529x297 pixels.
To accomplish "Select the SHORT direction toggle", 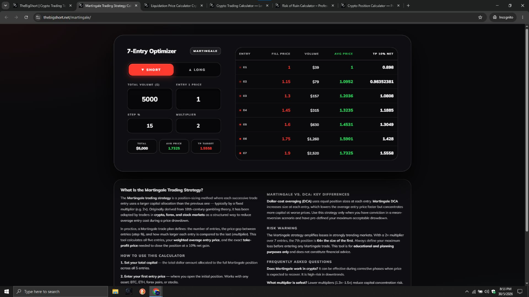I will point(151,70).
